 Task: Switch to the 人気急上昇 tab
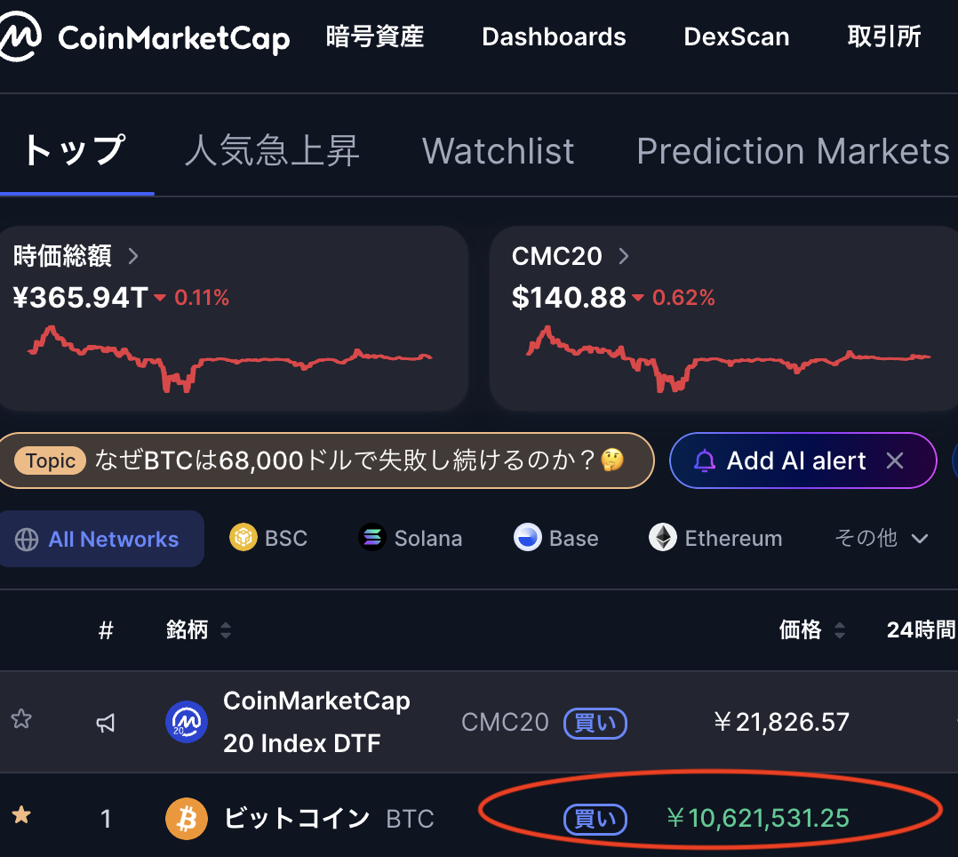tap(272, 151)
